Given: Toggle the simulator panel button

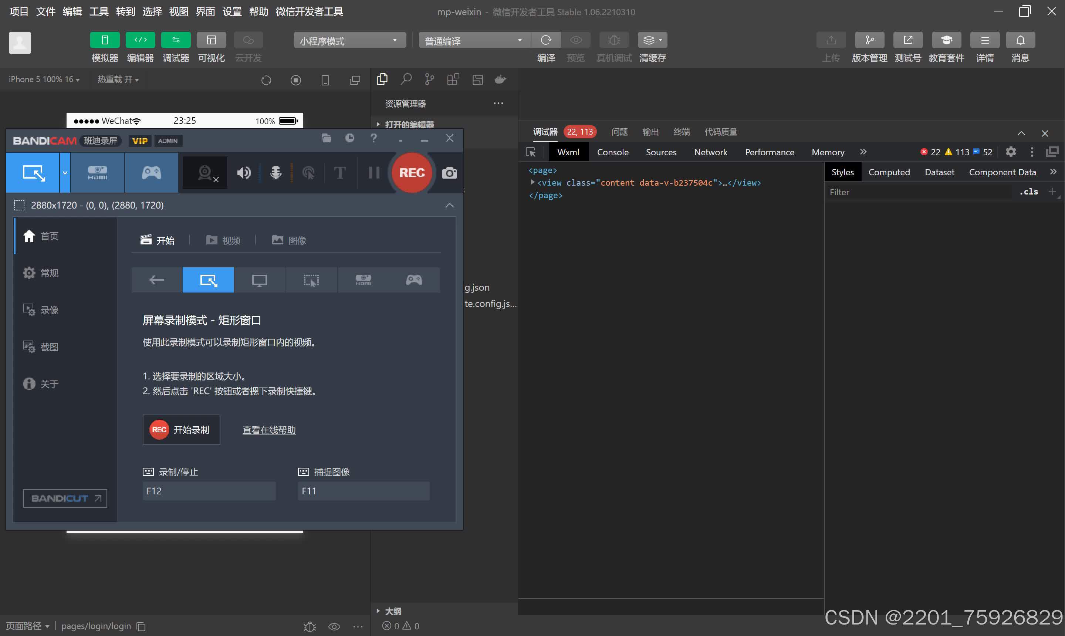Looking at the screenshot, I should 105,40.
